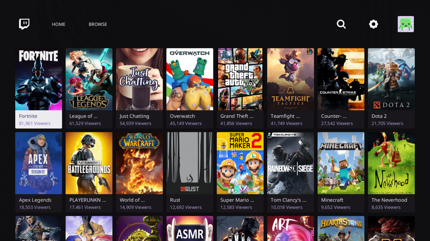Select Apex Legends cover art
Image resolution: width=430 pixels, height=241 pixels.
[39, 163]
